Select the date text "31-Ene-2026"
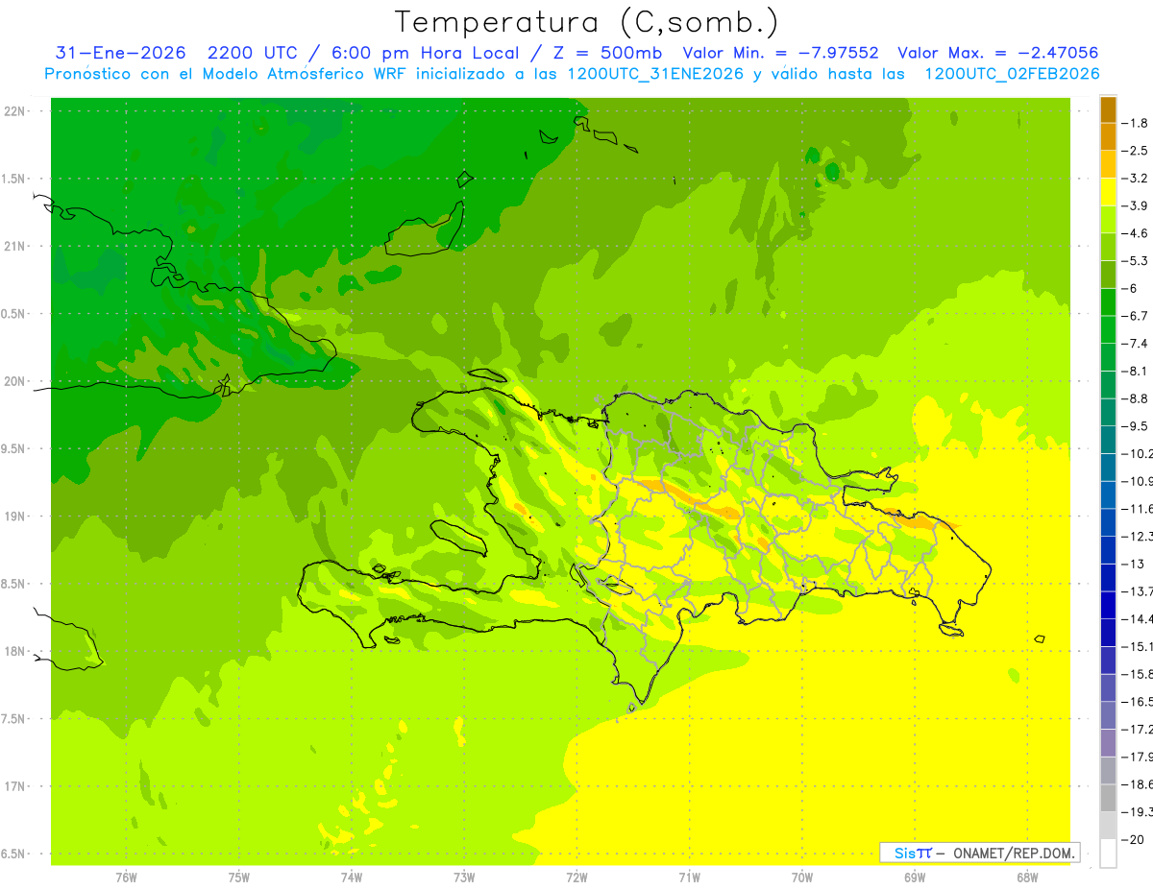This screenshot has height=890, width=1153. pyautogui.click(x=120, y=53)
